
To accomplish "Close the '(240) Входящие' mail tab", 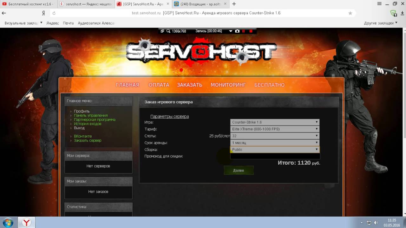I will (x=225, y=4).
